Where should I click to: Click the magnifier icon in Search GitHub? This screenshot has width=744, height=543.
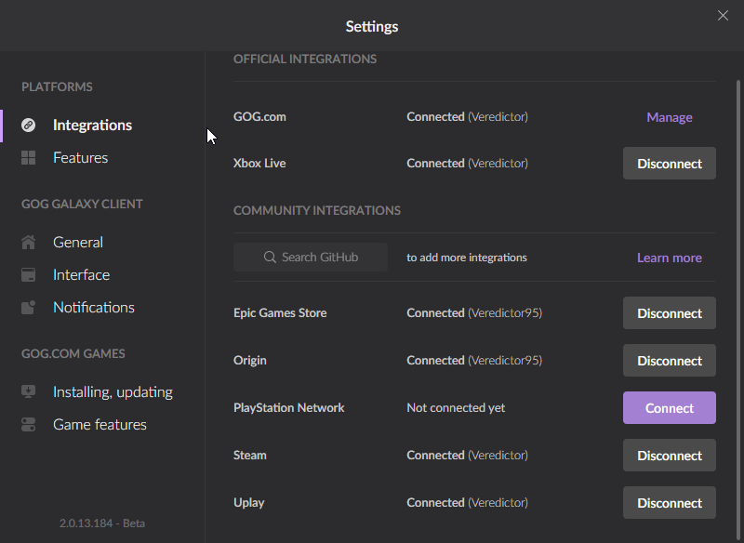point(270,258)
